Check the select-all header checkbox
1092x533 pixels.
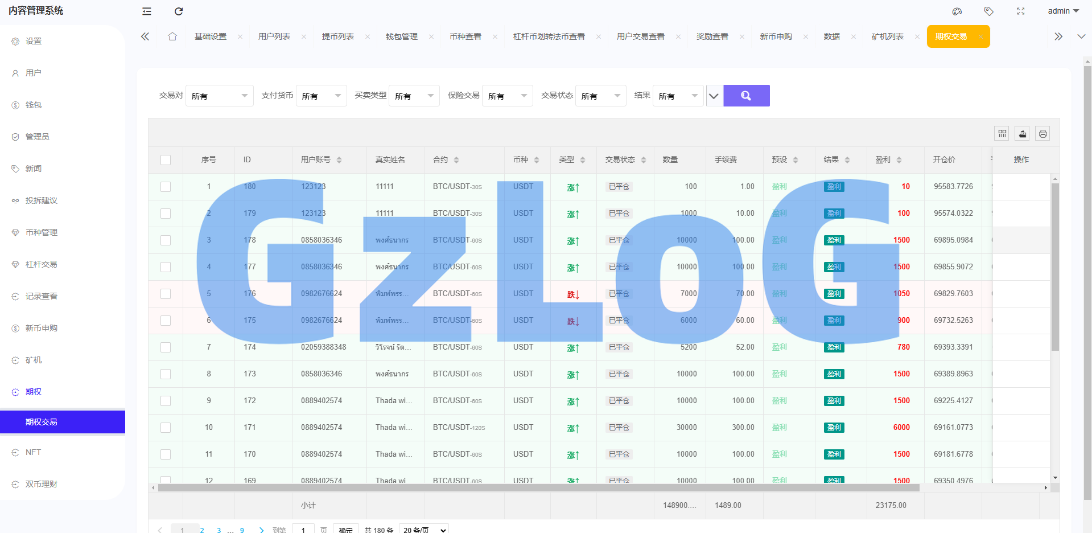[x=166, y=160]
